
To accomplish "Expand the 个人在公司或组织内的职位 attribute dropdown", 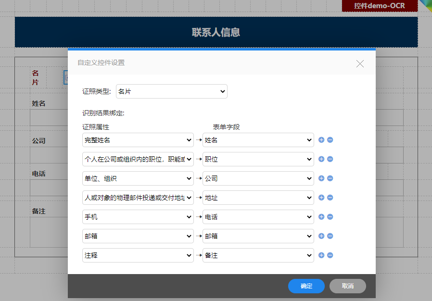I will (138, 159).
